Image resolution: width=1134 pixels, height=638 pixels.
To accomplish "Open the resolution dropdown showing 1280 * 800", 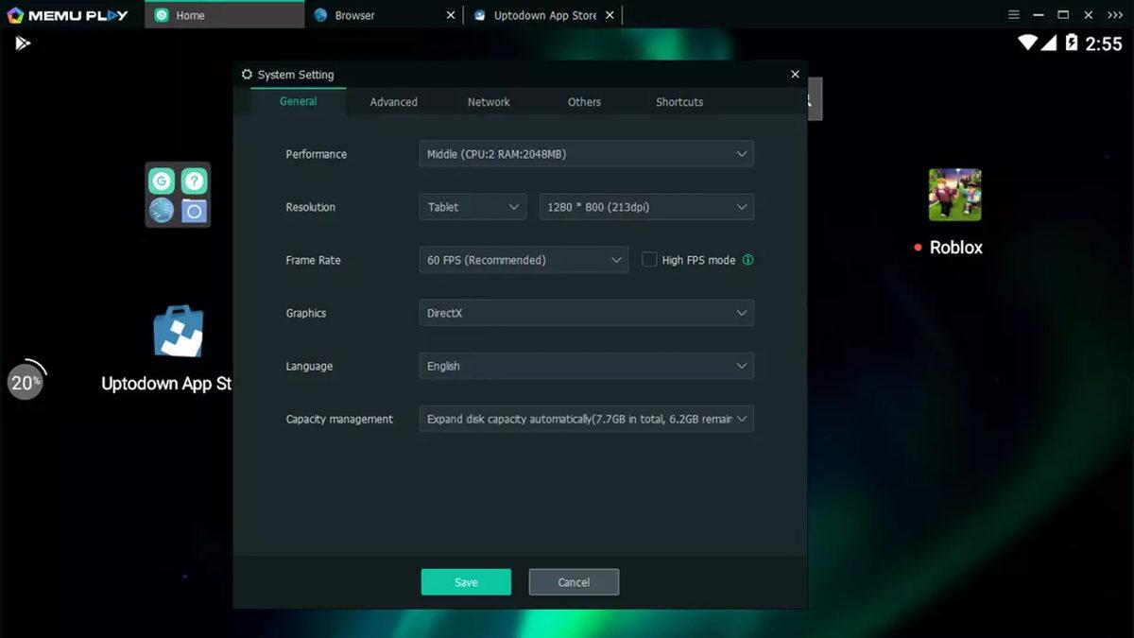I will (645, 206).
